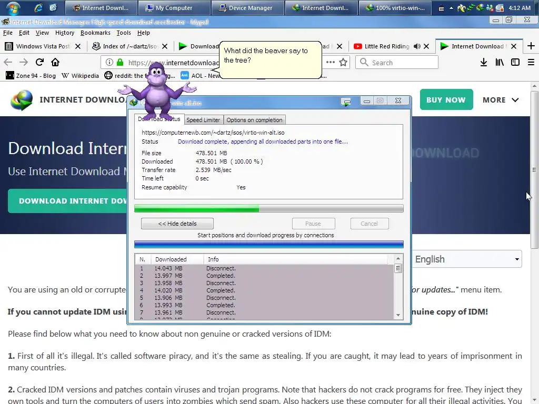Expand the MORE dropdown on webpage
The image size is (539, 404).
click(500, 100)
